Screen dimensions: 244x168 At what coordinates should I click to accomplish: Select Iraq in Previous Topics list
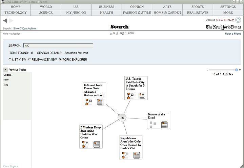[x=6, y=85]
